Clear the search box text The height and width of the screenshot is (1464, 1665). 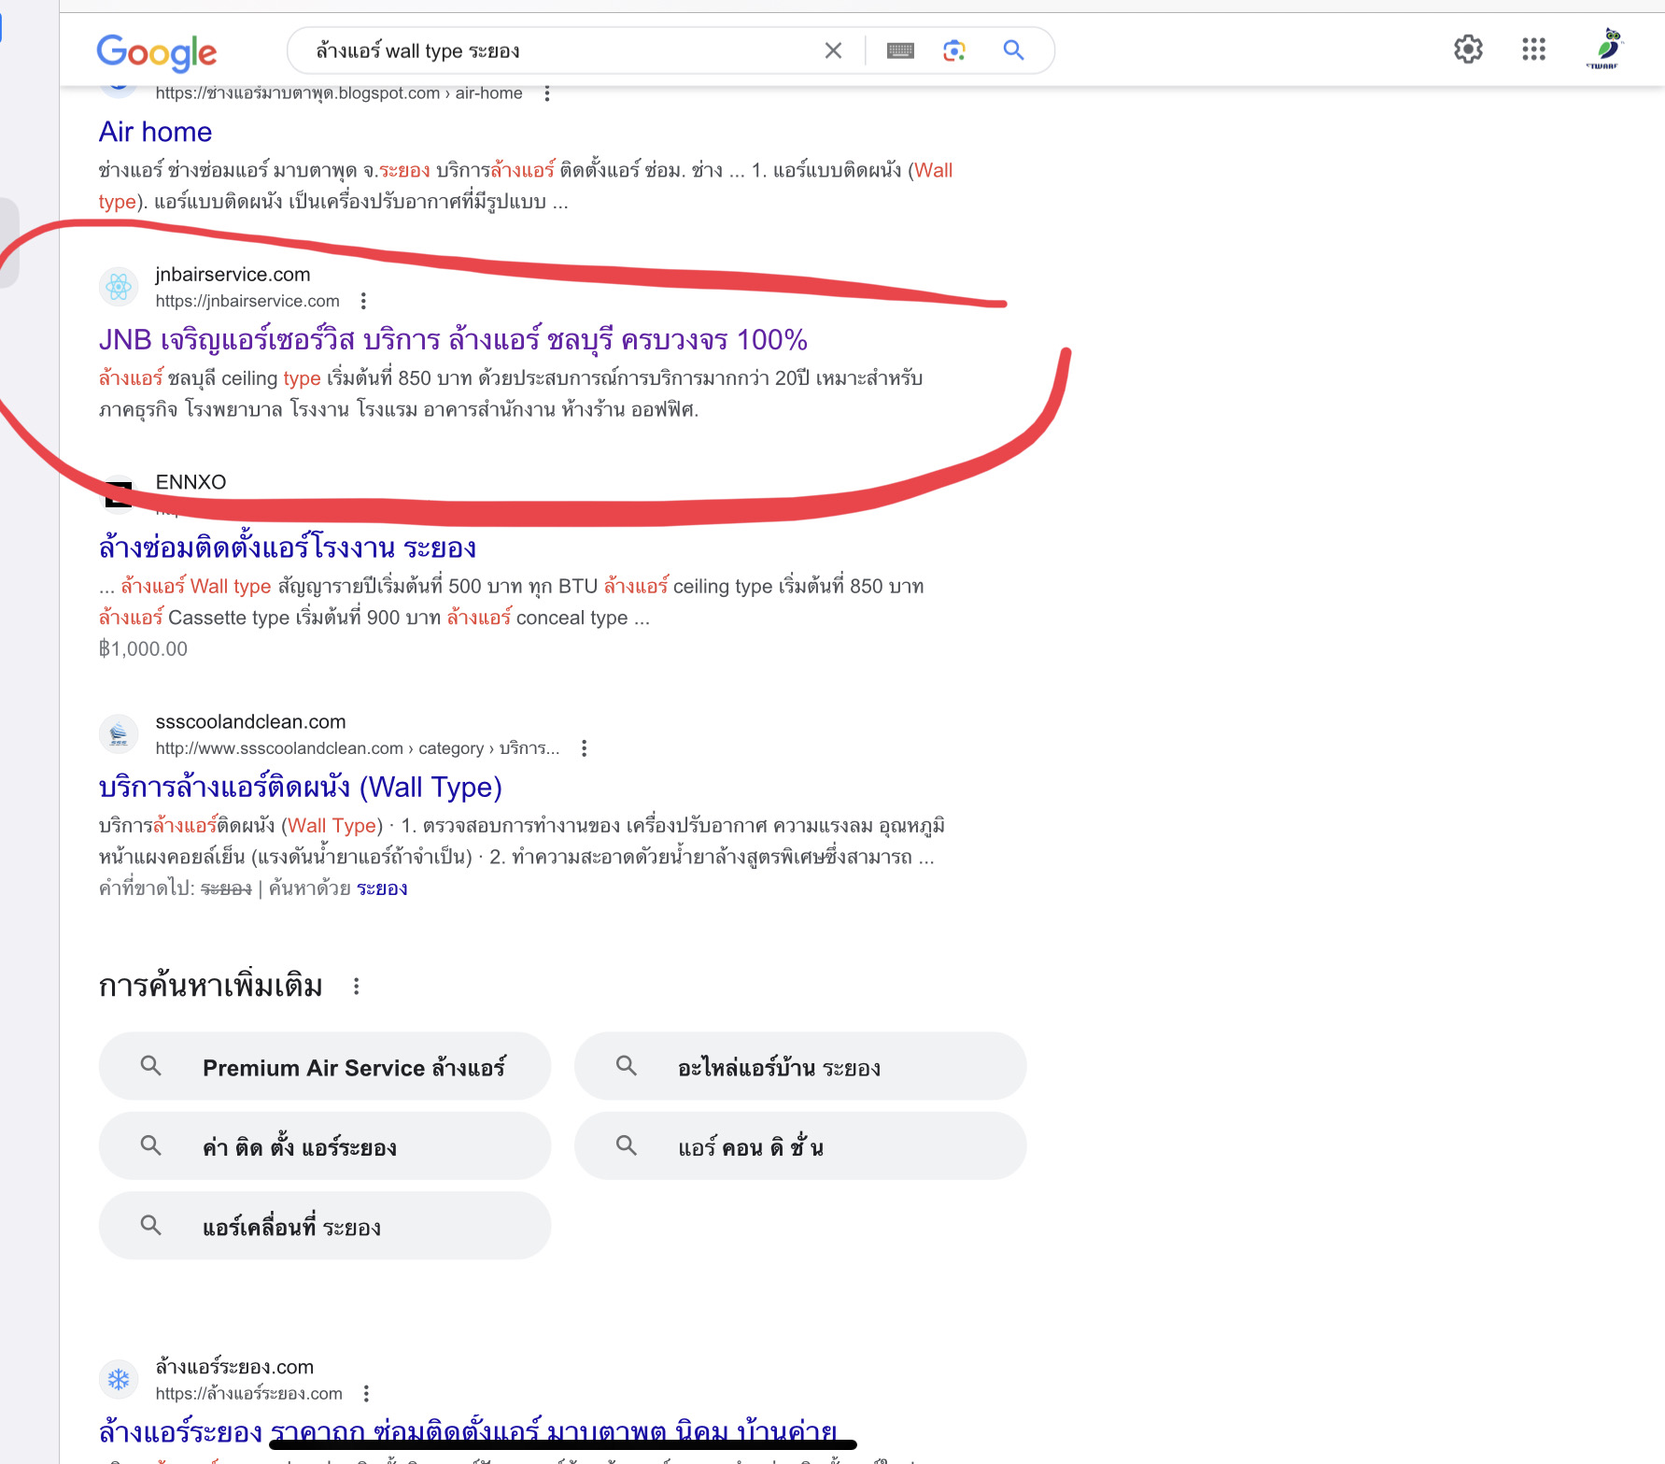(833, 50)
